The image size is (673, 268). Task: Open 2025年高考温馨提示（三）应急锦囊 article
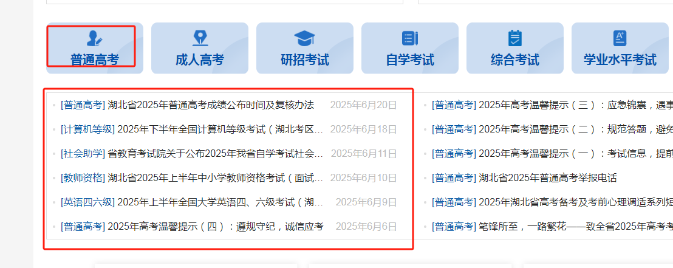(576, 105)
